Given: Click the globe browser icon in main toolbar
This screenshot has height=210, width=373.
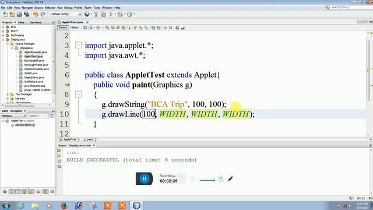Looking at the screenshot, I should click(x=87, y=14).
